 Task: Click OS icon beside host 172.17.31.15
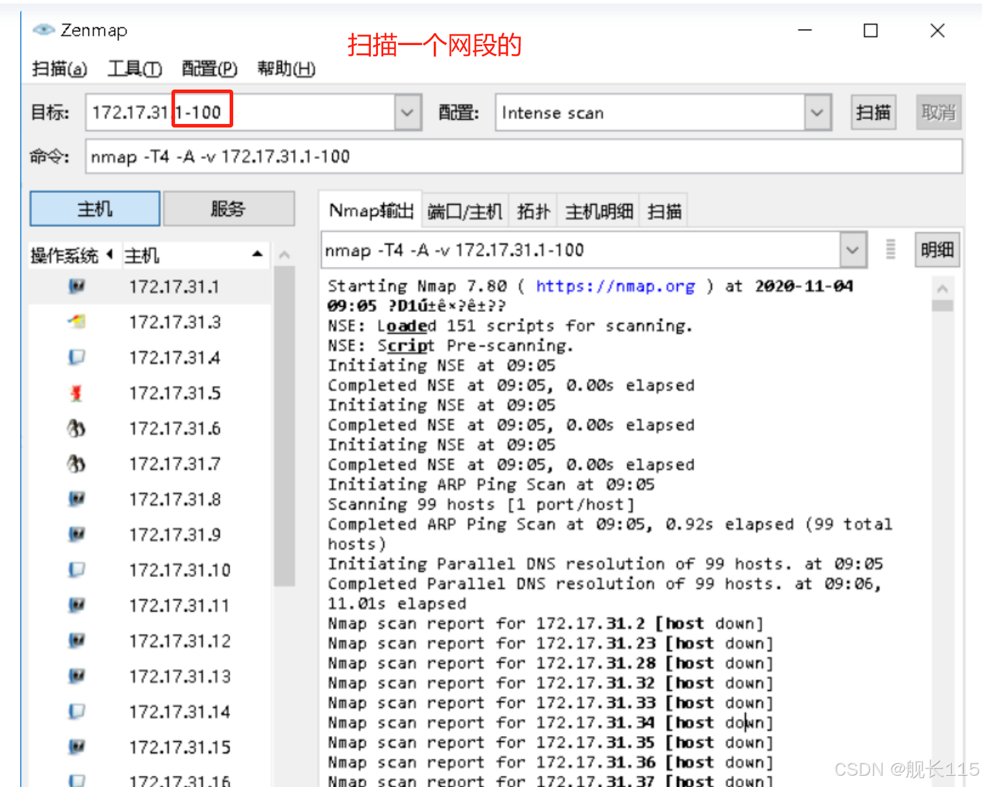pos(77,747)
